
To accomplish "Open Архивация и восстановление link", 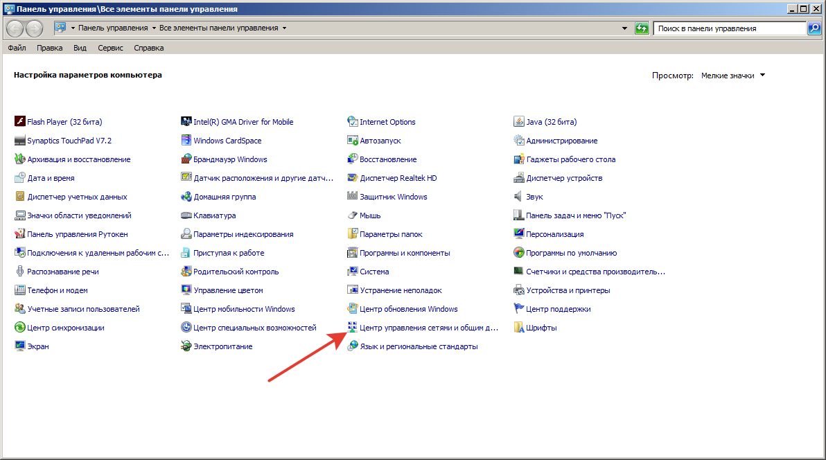I will pyautogui.click(x=78, y=159).
